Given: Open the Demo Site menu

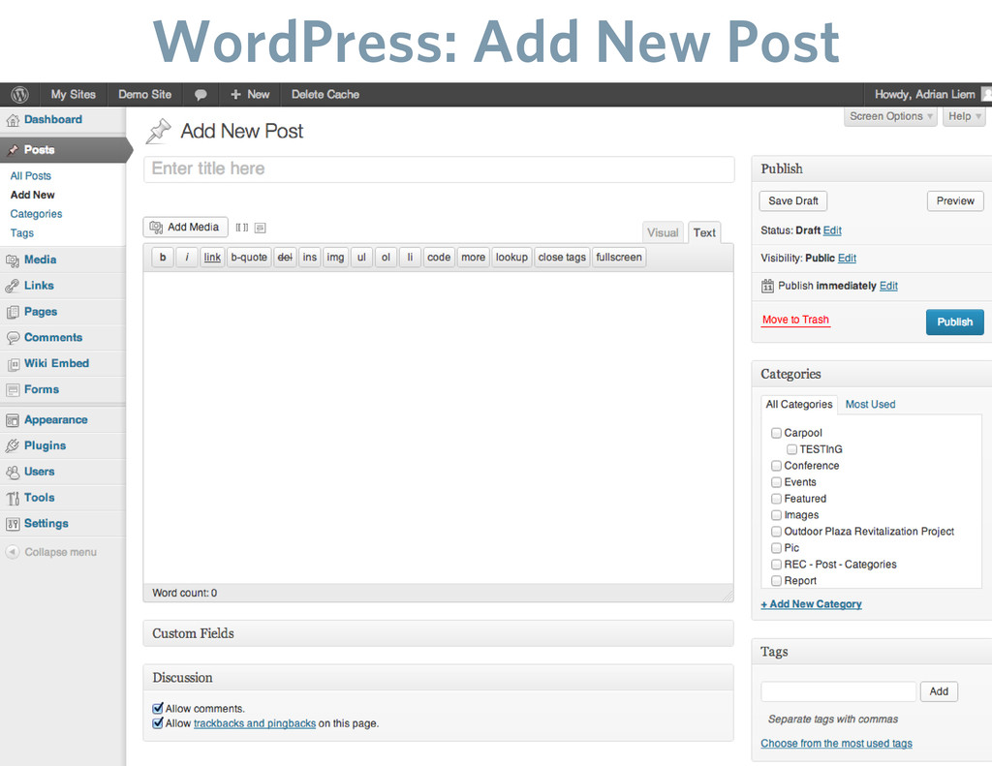Looking at the screenshot, I should [145, 94].
